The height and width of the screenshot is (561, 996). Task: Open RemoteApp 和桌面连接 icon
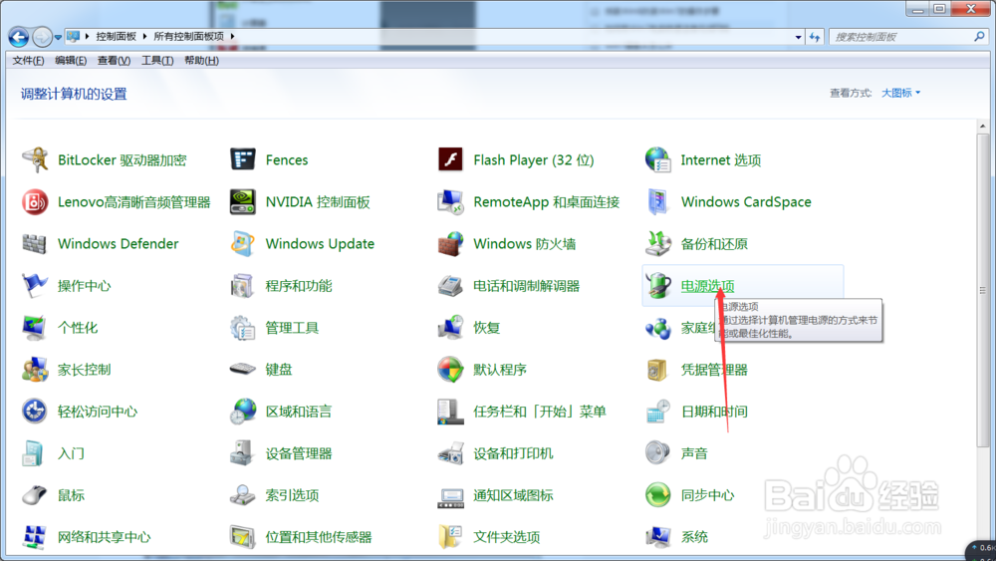click(450, 202)
